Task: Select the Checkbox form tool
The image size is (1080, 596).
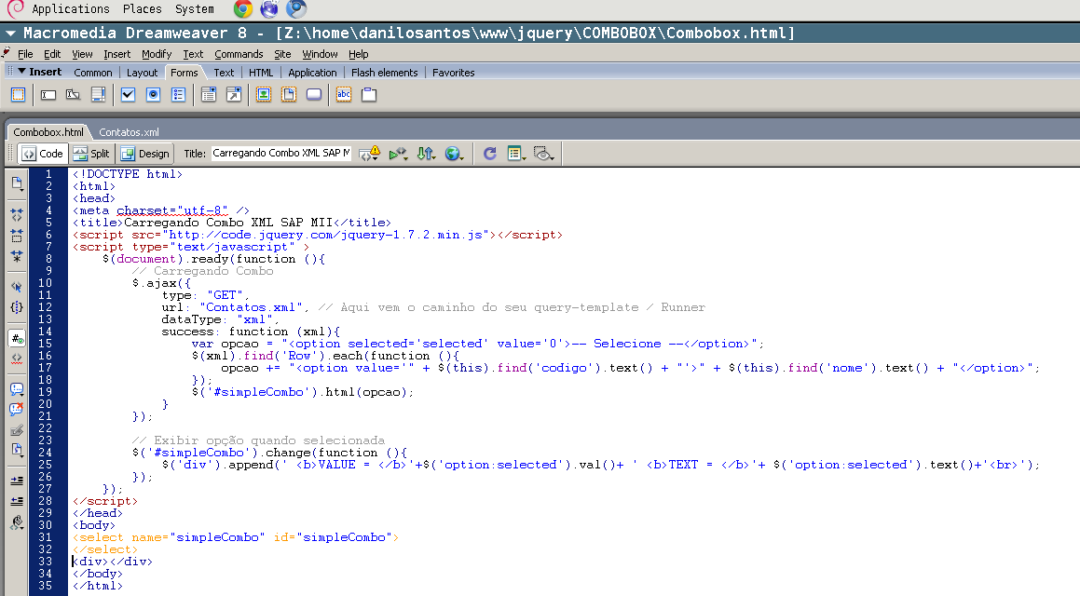Action: click(x=128, y=94)
